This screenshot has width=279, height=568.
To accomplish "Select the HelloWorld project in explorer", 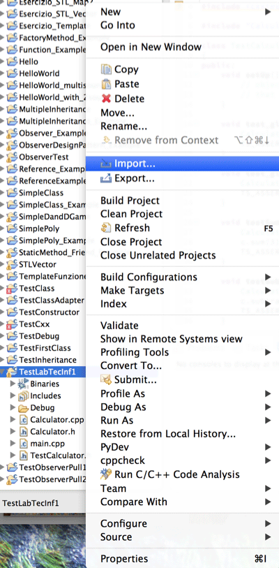I will pyautogui.click(x=39, y=73).
